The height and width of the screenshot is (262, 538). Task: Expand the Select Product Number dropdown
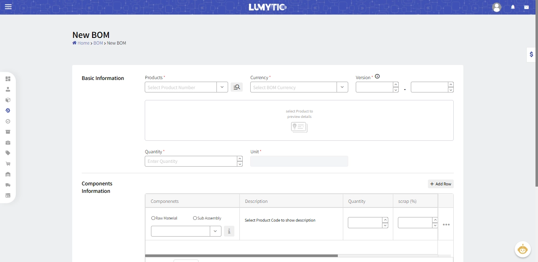(222, 87)
